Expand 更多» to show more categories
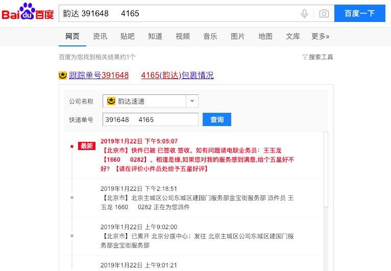Viewport: 391px width, 271px height. point(320,36)
